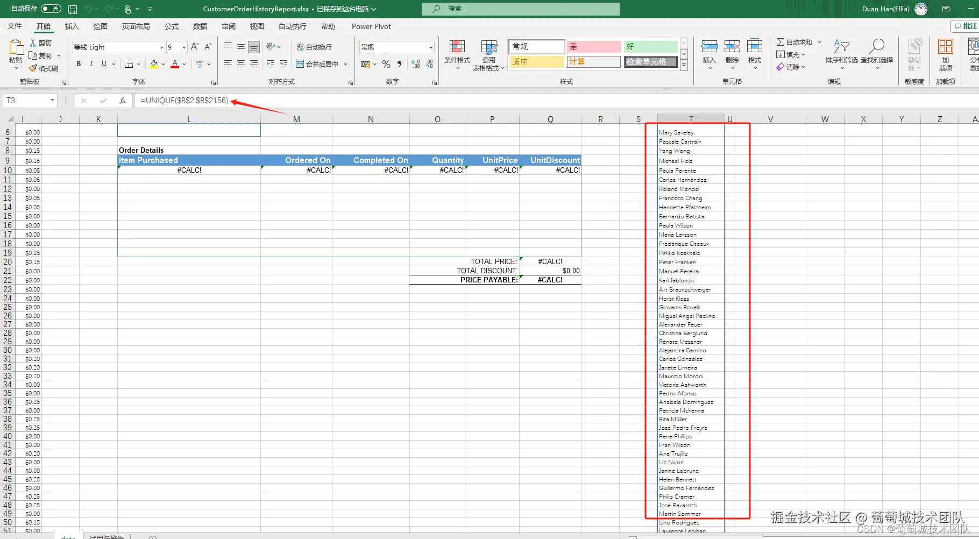The image size is (979, 539).
Task: Open the Clear (清除) dropdown
Action: tap(791, 67)
